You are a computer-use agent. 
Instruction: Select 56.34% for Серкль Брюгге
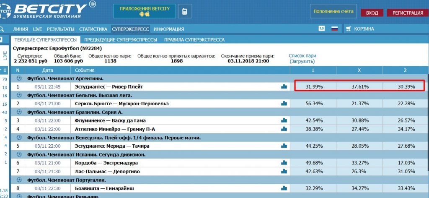point(314,104)
